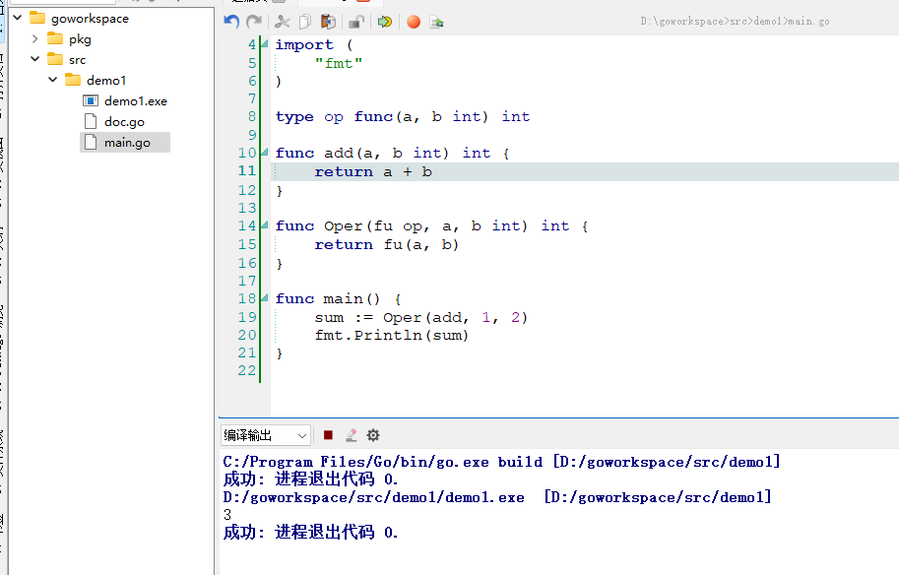Click the doc.go file icon
Screen dimensions: 899x575
[x=91, y=121]
